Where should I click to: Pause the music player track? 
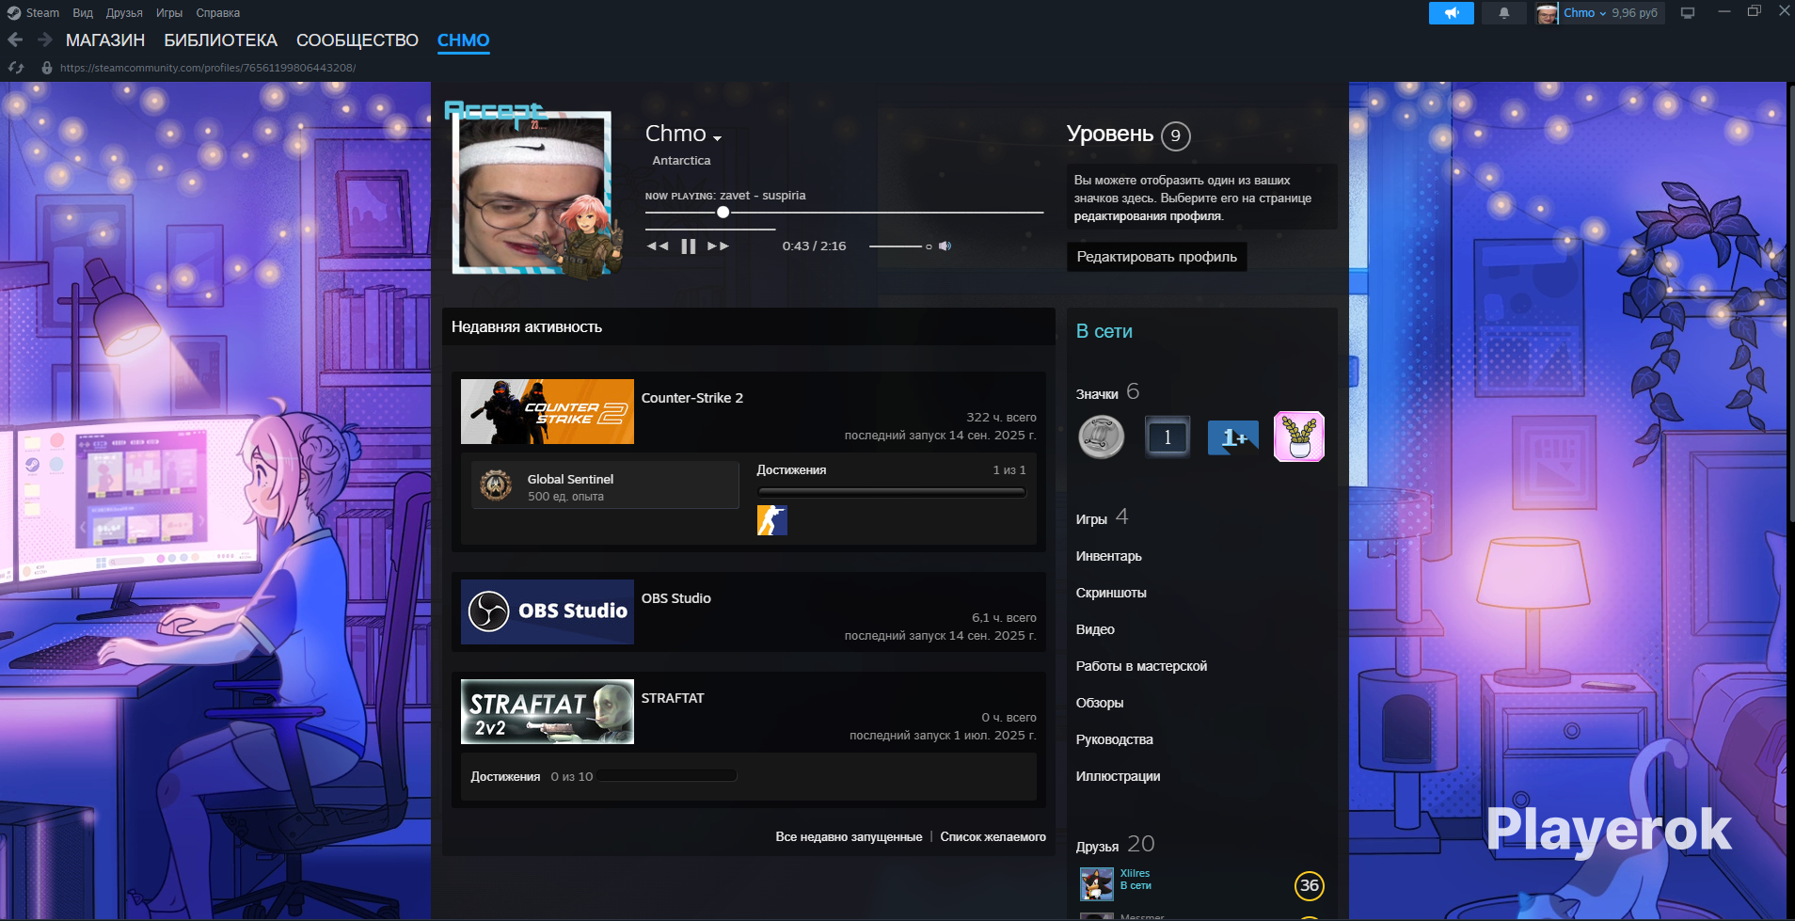point(688,246)
